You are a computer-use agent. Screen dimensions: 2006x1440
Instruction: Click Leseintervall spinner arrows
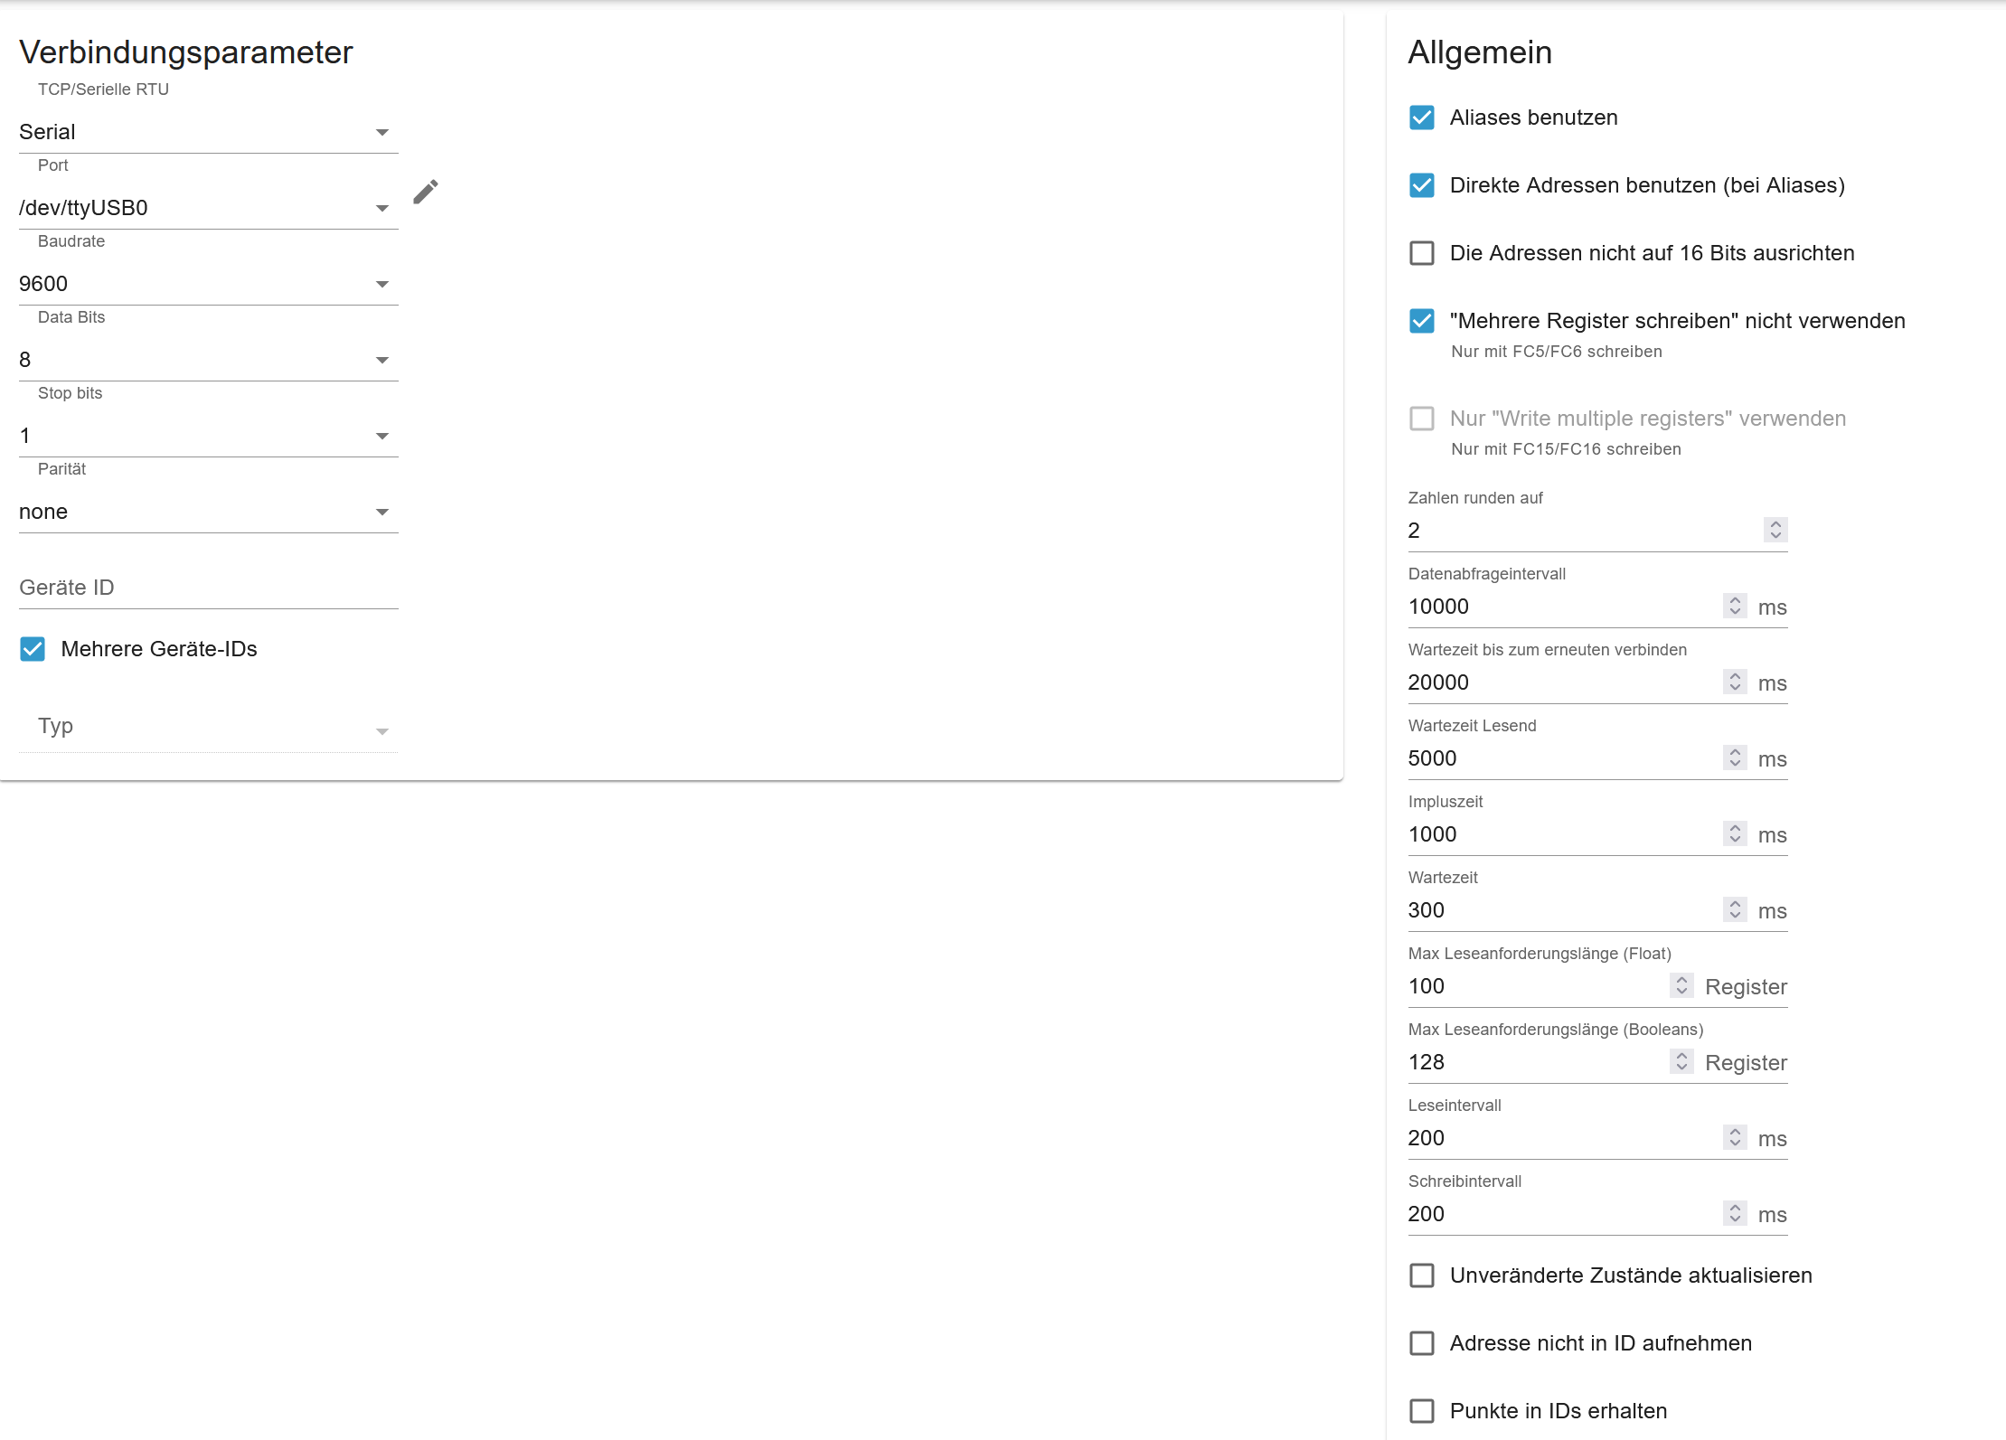[x=1734, y=1137]
